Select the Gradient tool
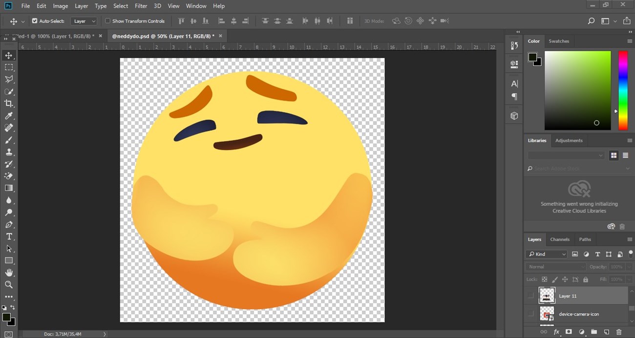 (x=9, y=188)
